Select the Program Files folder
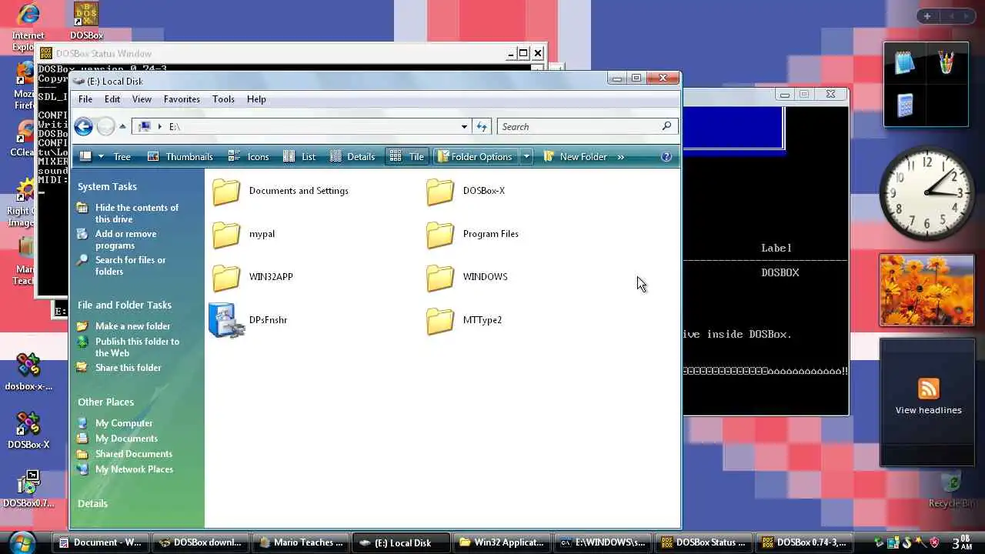985x554 pixels. [472, 234]
